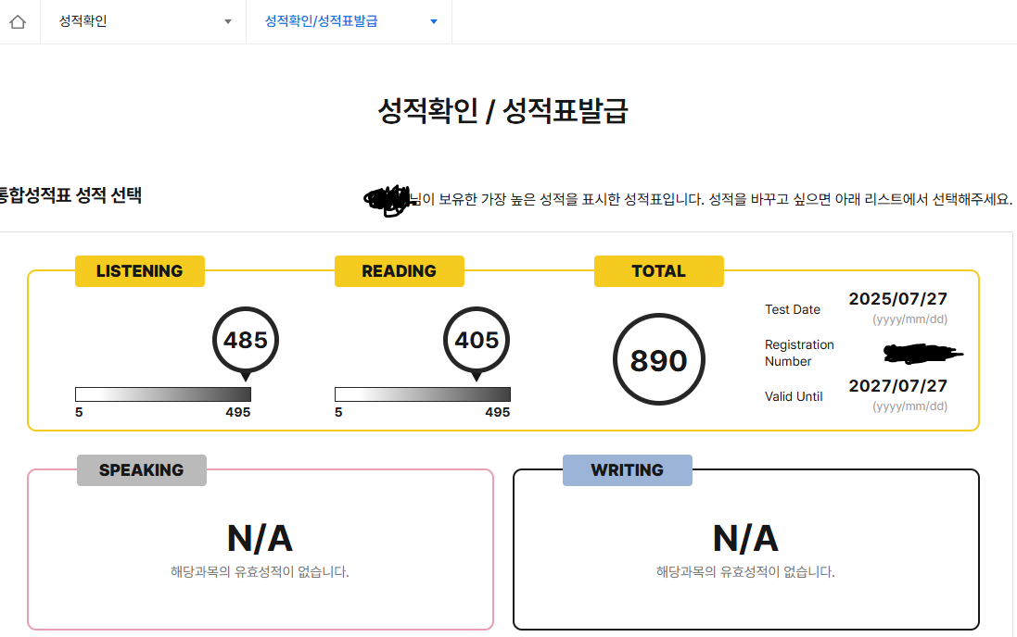
Task: Click the 890 total score circle
Action: coord(658,359)
